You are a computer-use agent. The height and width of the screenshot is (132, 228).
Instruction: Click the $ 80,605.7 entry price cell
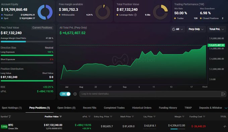[107, 126]
